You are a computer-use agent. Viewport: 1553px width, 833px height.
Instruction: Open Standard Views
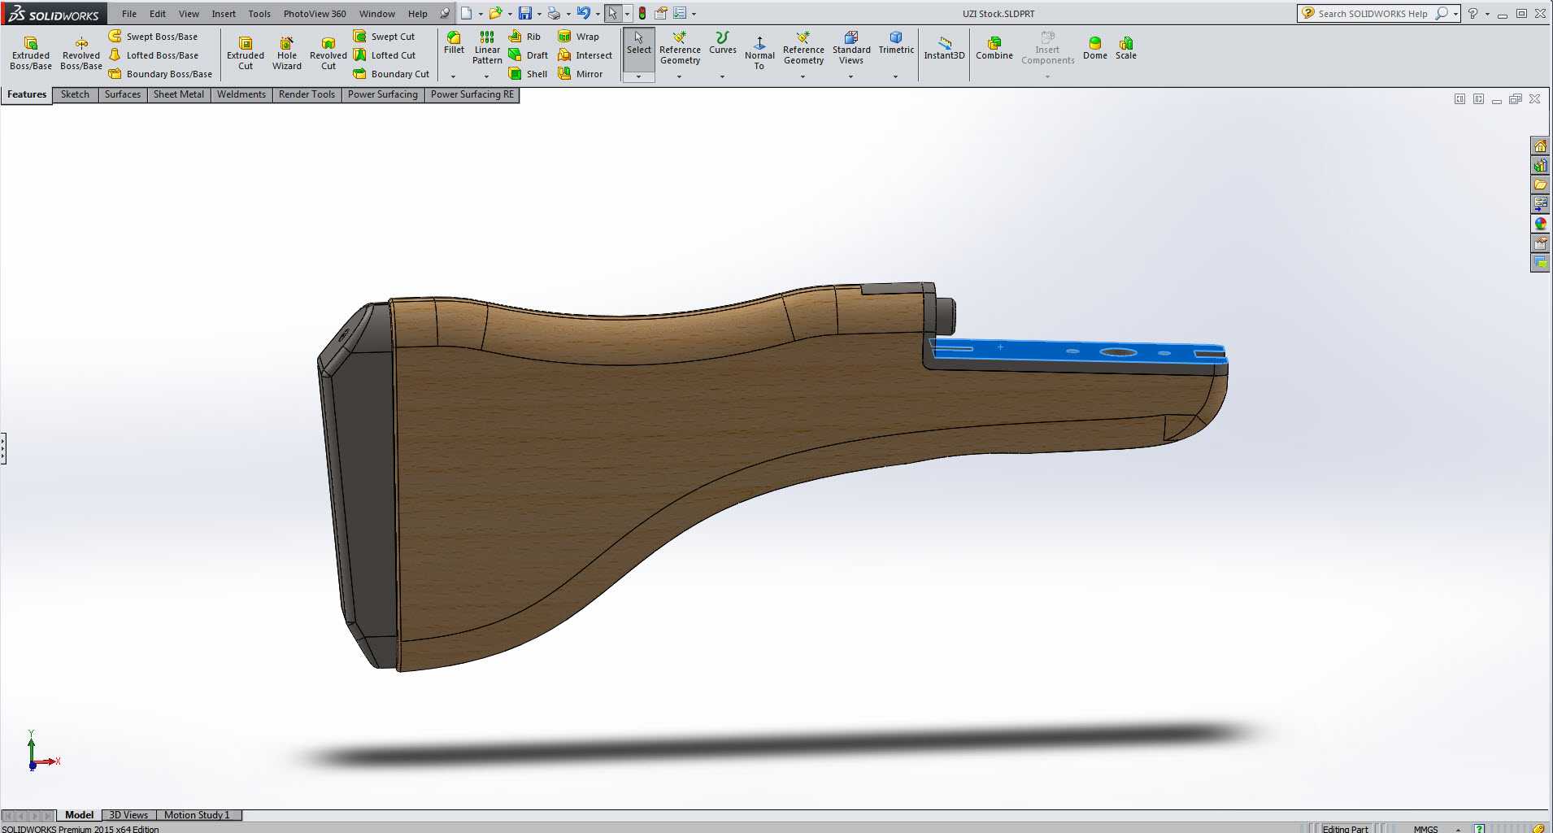pyautogui.click(x=851, y=48)
